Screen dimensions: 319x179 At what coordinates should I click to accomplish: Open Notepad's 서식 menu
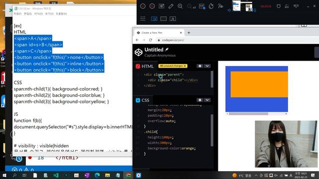(38, 13)
